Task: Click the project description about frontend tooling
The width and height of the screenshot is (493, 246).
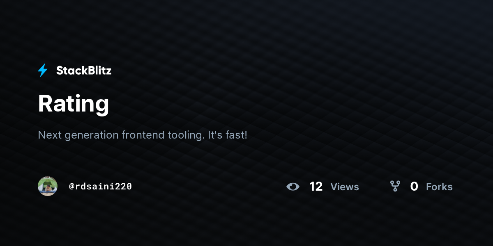Action: 143,135
